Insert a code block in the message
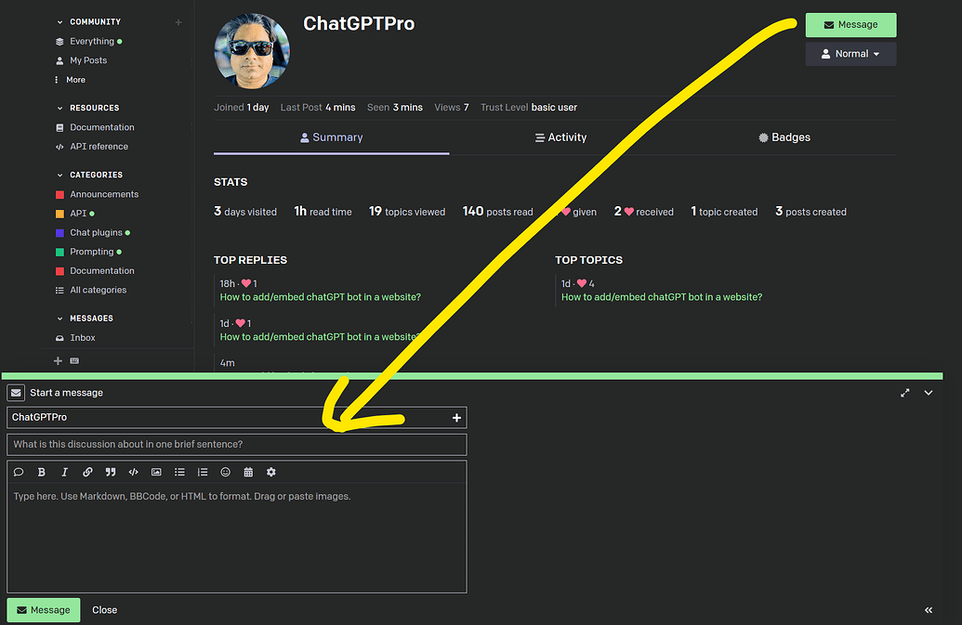The width and height of the screenshot is (962, 625). point(133,472)
